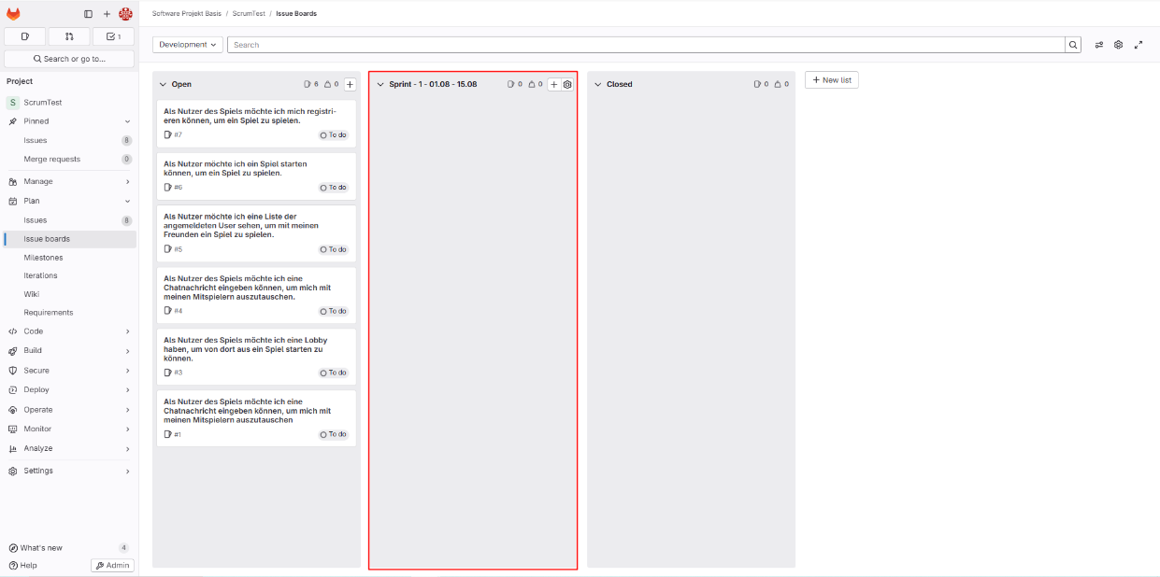Go to Milestones in the Plan menu

43,258
